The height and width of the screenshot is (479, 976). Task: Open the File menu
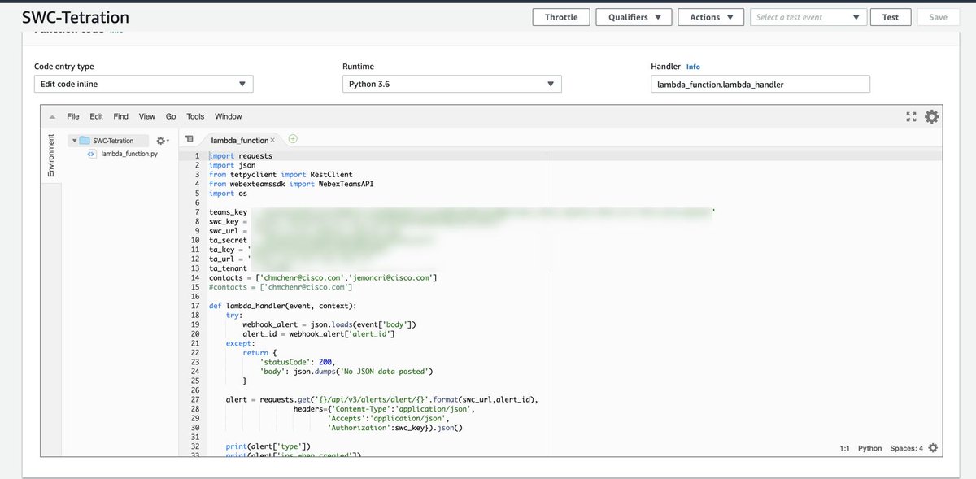pyautogui.click(x=73, y=117)
